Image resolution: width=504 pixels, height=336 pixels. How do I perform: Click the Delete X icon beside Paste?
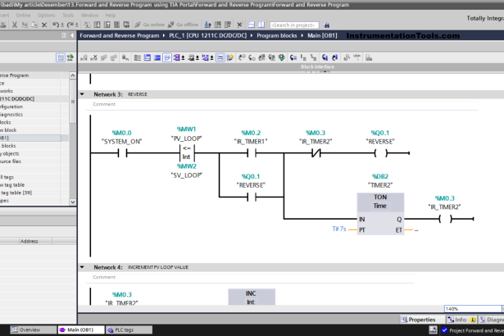(44, 25)
